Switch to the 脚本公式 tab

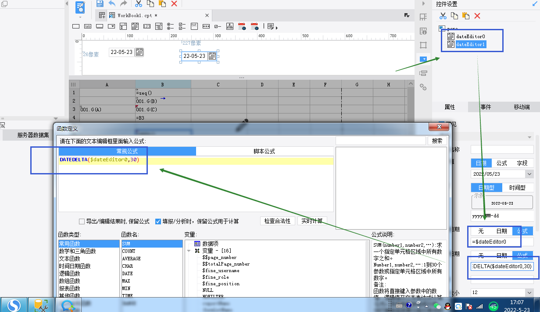point(265,151)
